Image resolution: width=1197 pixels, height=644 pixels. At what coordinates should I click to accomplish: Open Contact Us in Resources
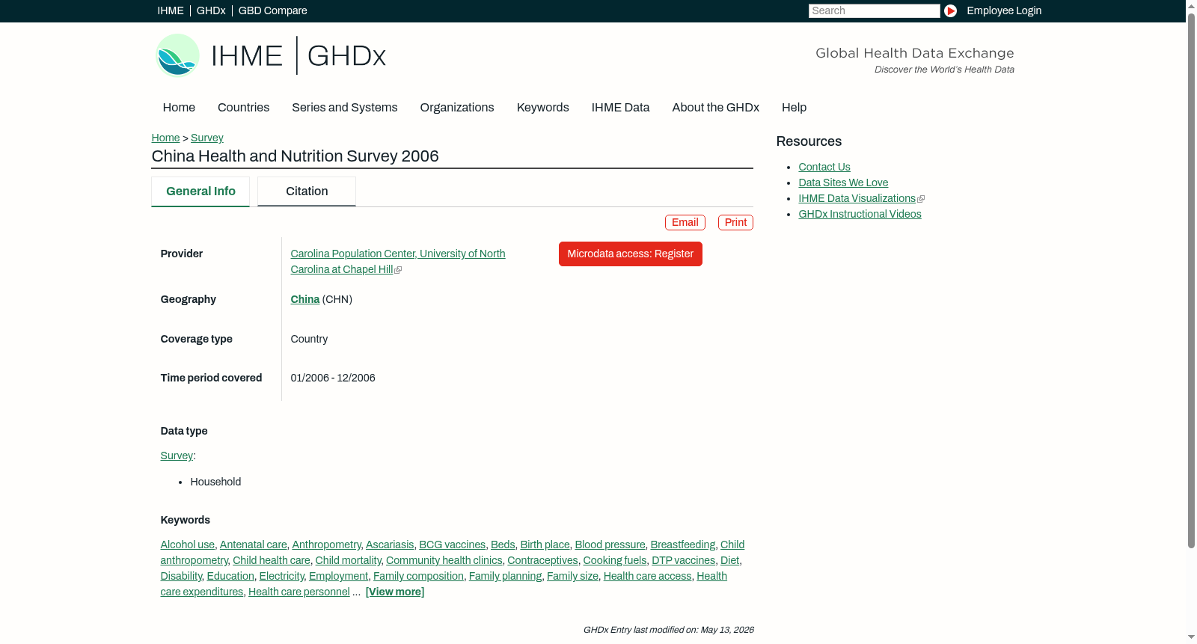click(824, 167)
